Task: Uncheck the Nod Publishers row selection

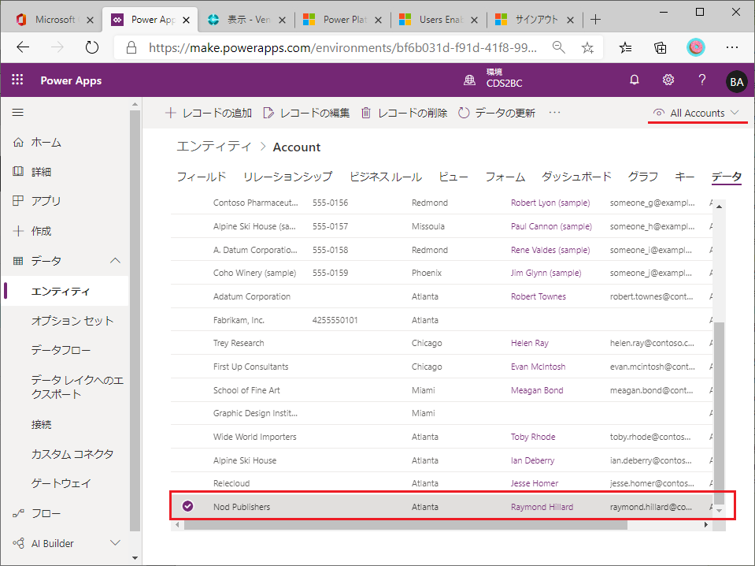Action: point(188,506)
